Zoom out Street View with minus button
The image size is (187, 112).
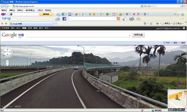7,64
